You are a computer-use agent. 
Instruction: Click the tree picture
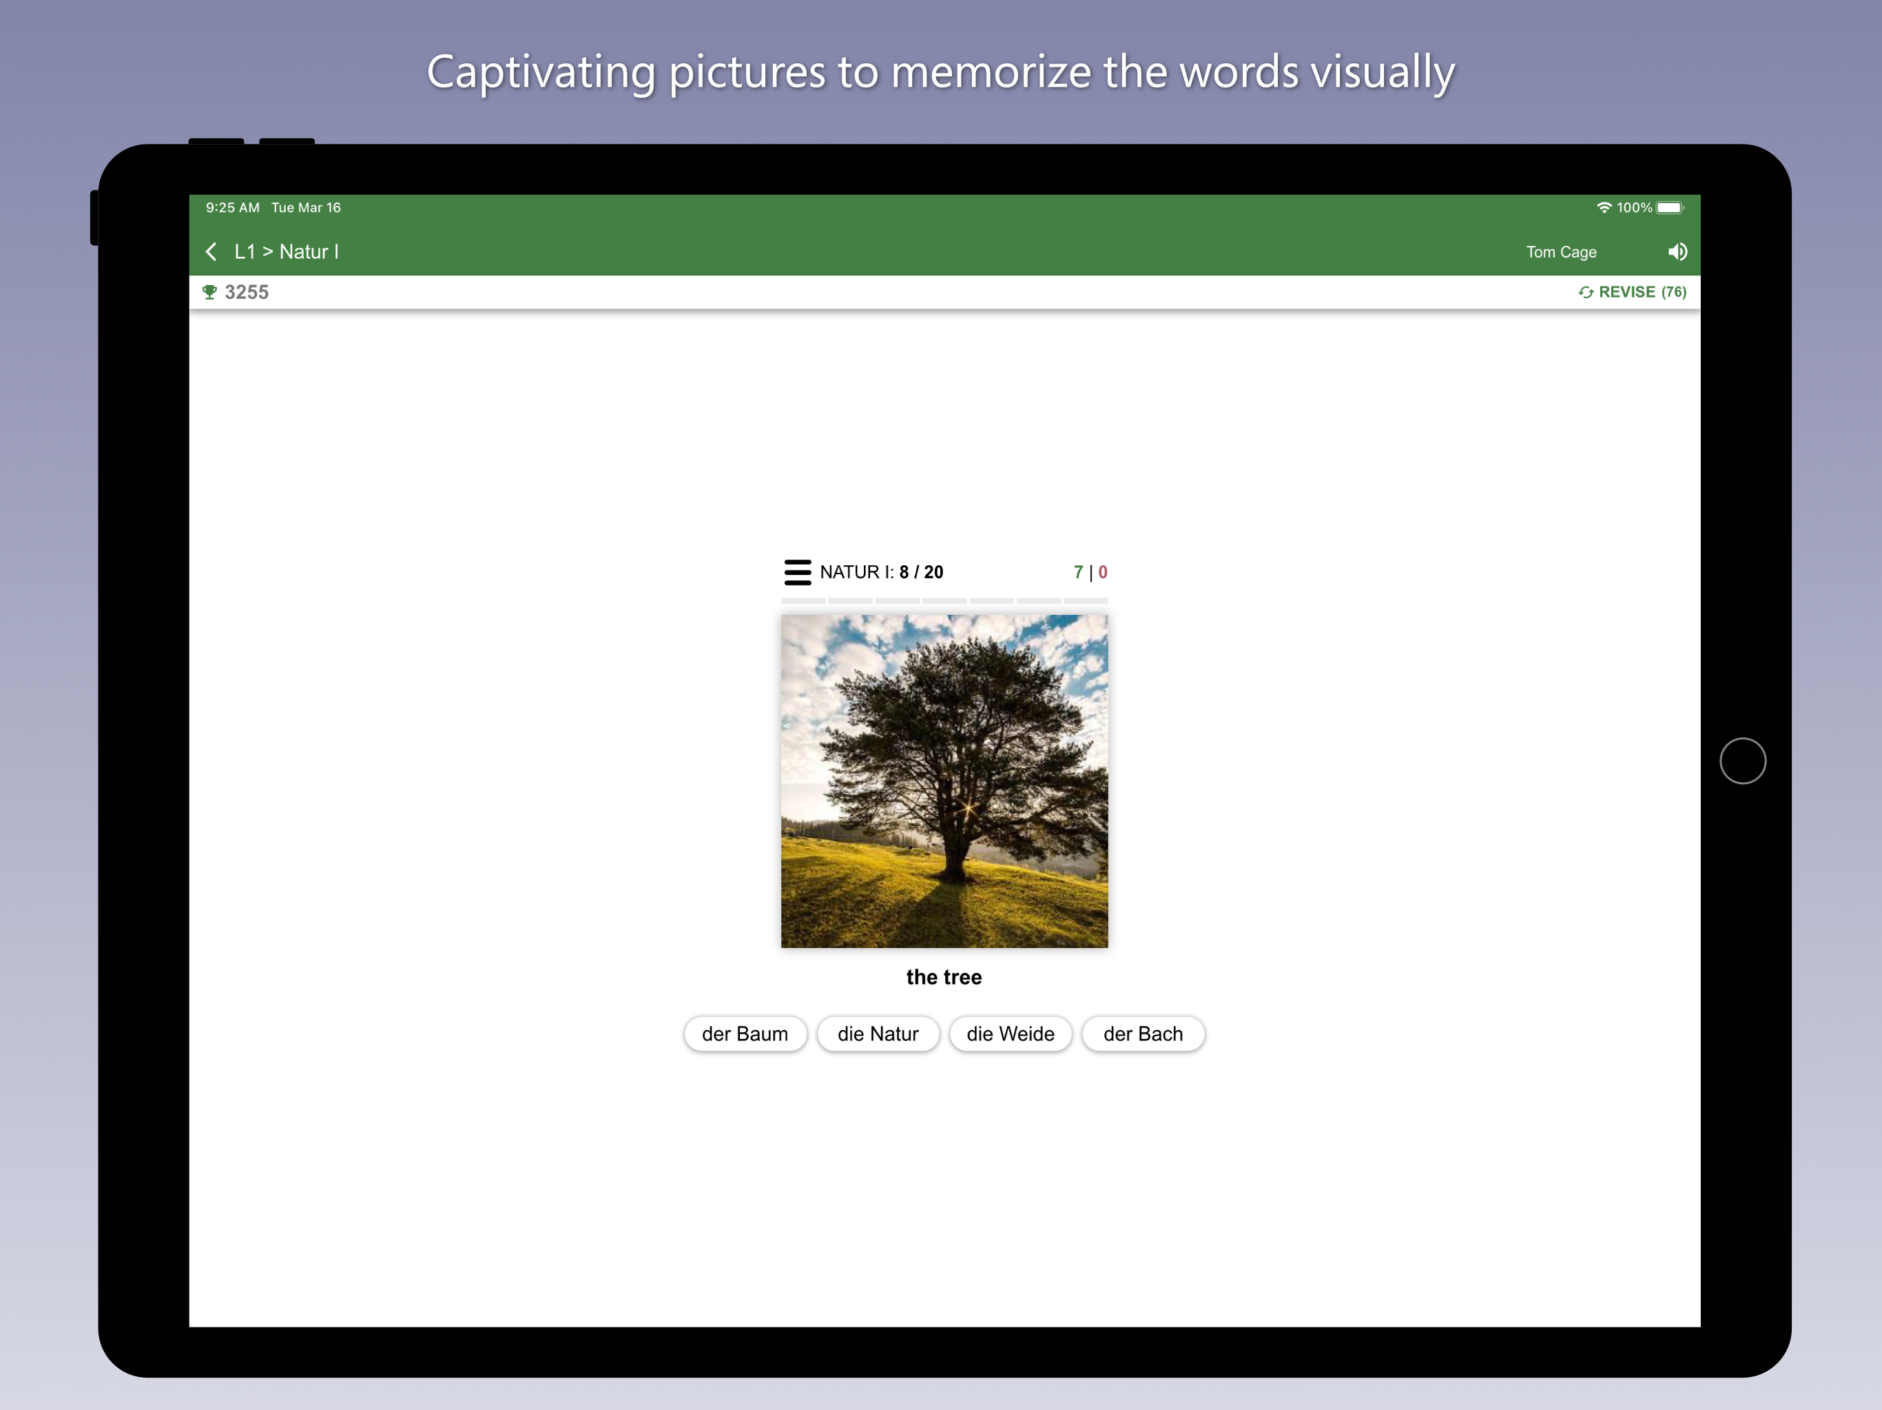(x=944, y=781)
